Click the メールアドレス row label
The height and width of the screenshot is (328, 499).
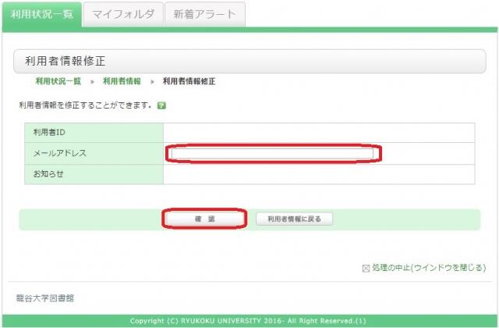59,154
